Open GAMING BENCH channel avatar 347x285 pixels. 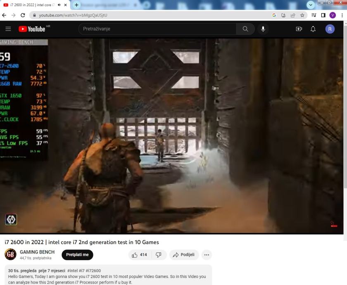click(10, 254)
